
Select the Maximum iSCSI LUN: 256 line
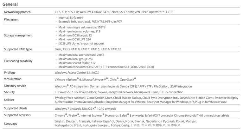coord(75,39)
